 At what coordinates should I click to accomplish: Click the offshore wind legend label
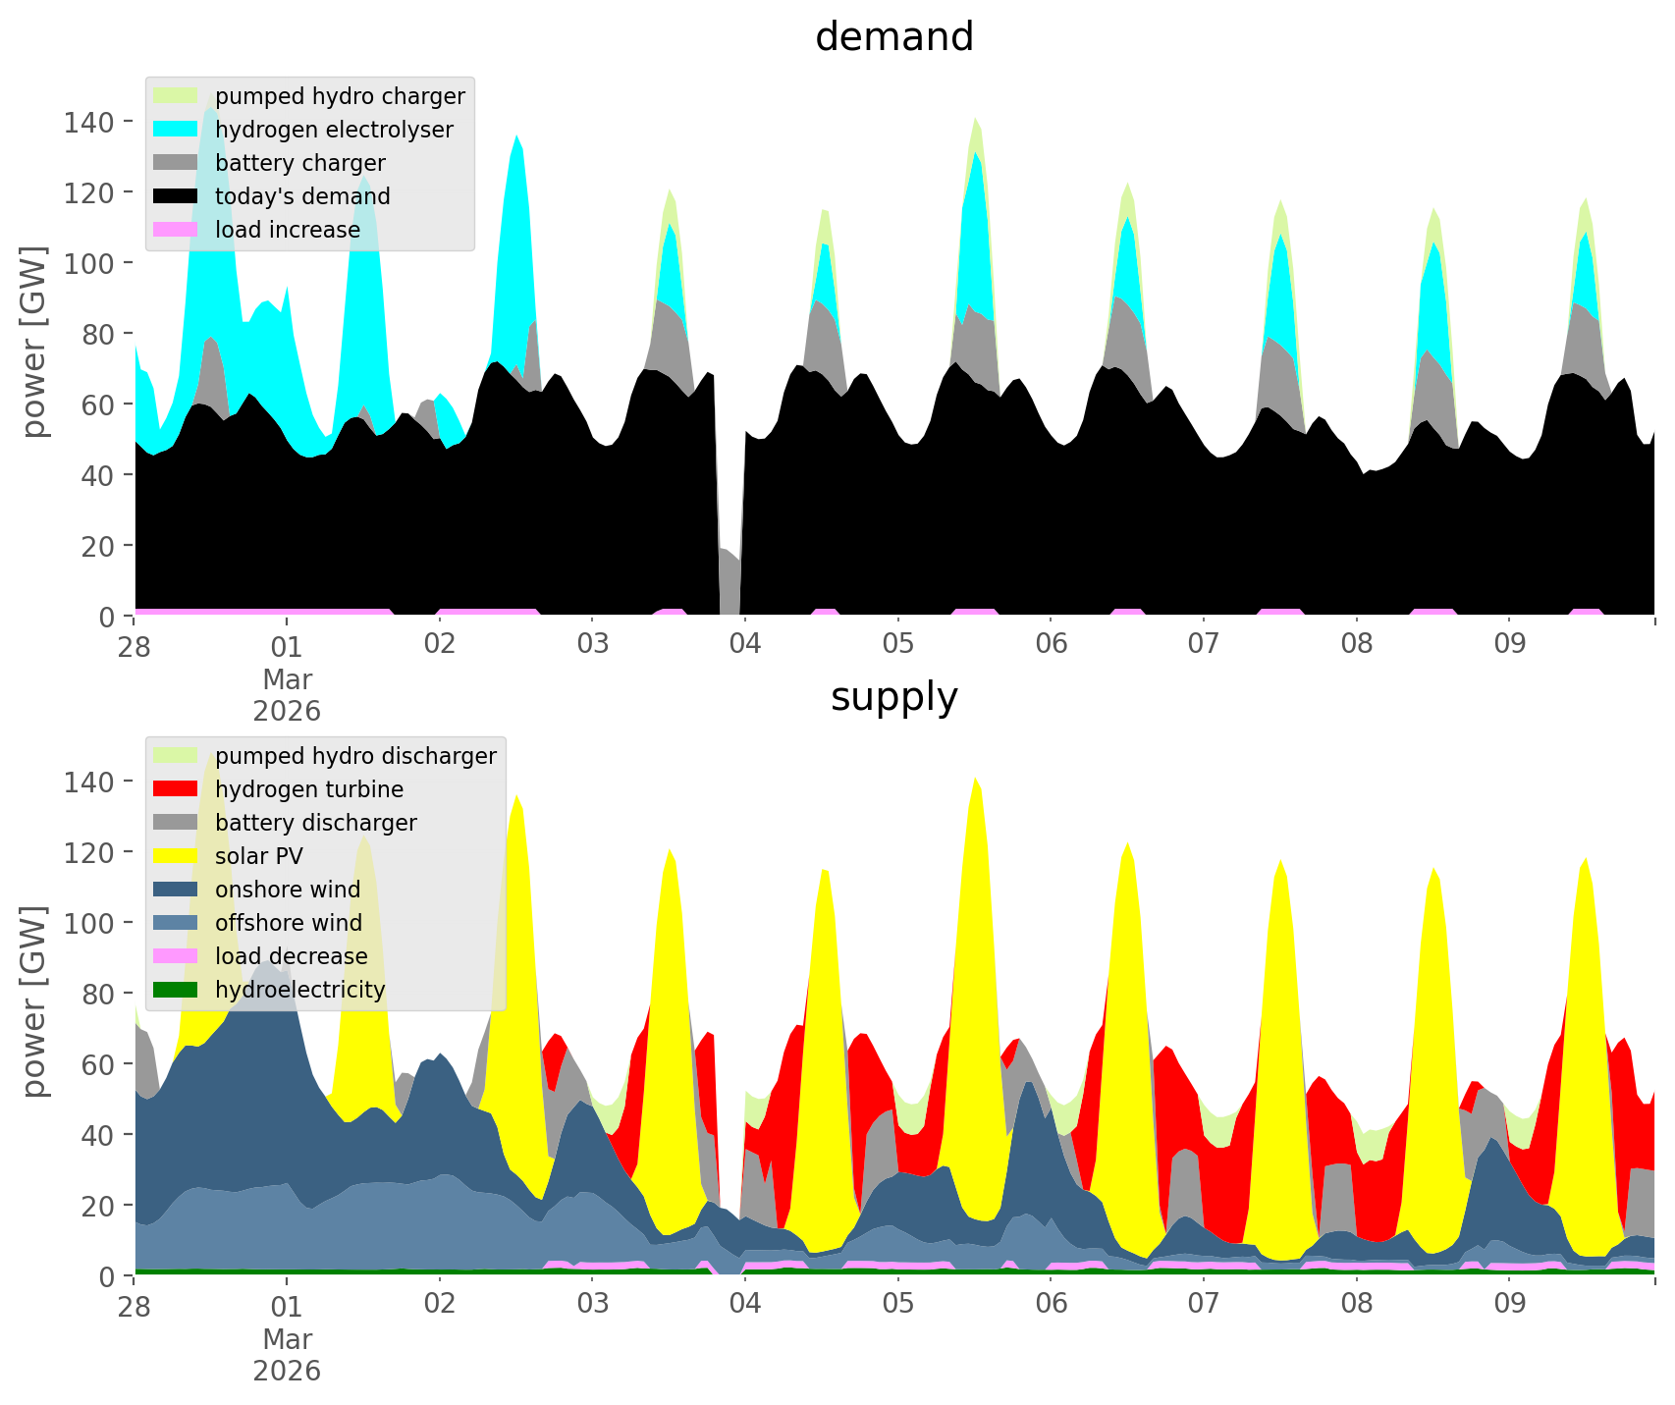(288, 923)
